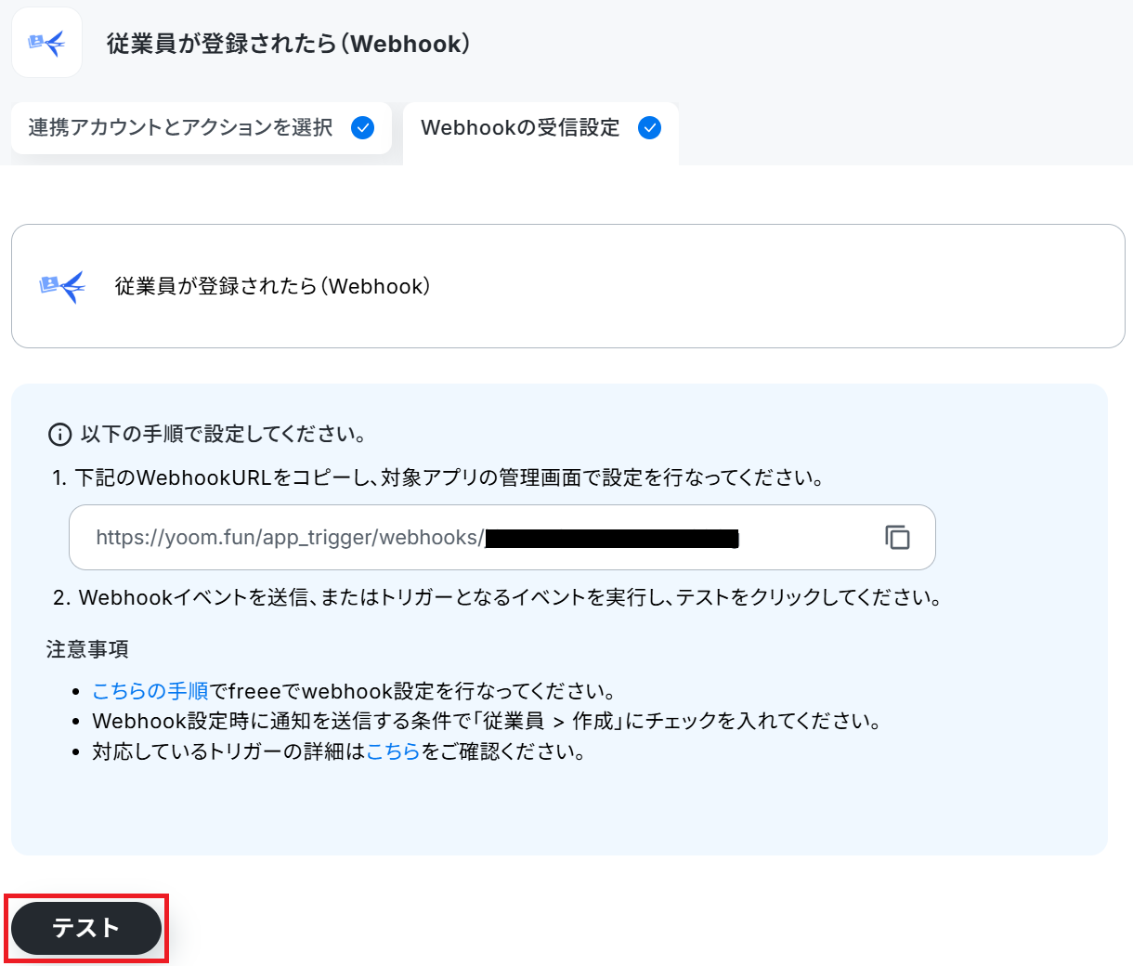The width and height of the screenshot is (1133, 966).
Task: Click the 従業員が登録されたら(Webhook) card label
Action: [x=273, y=286]
